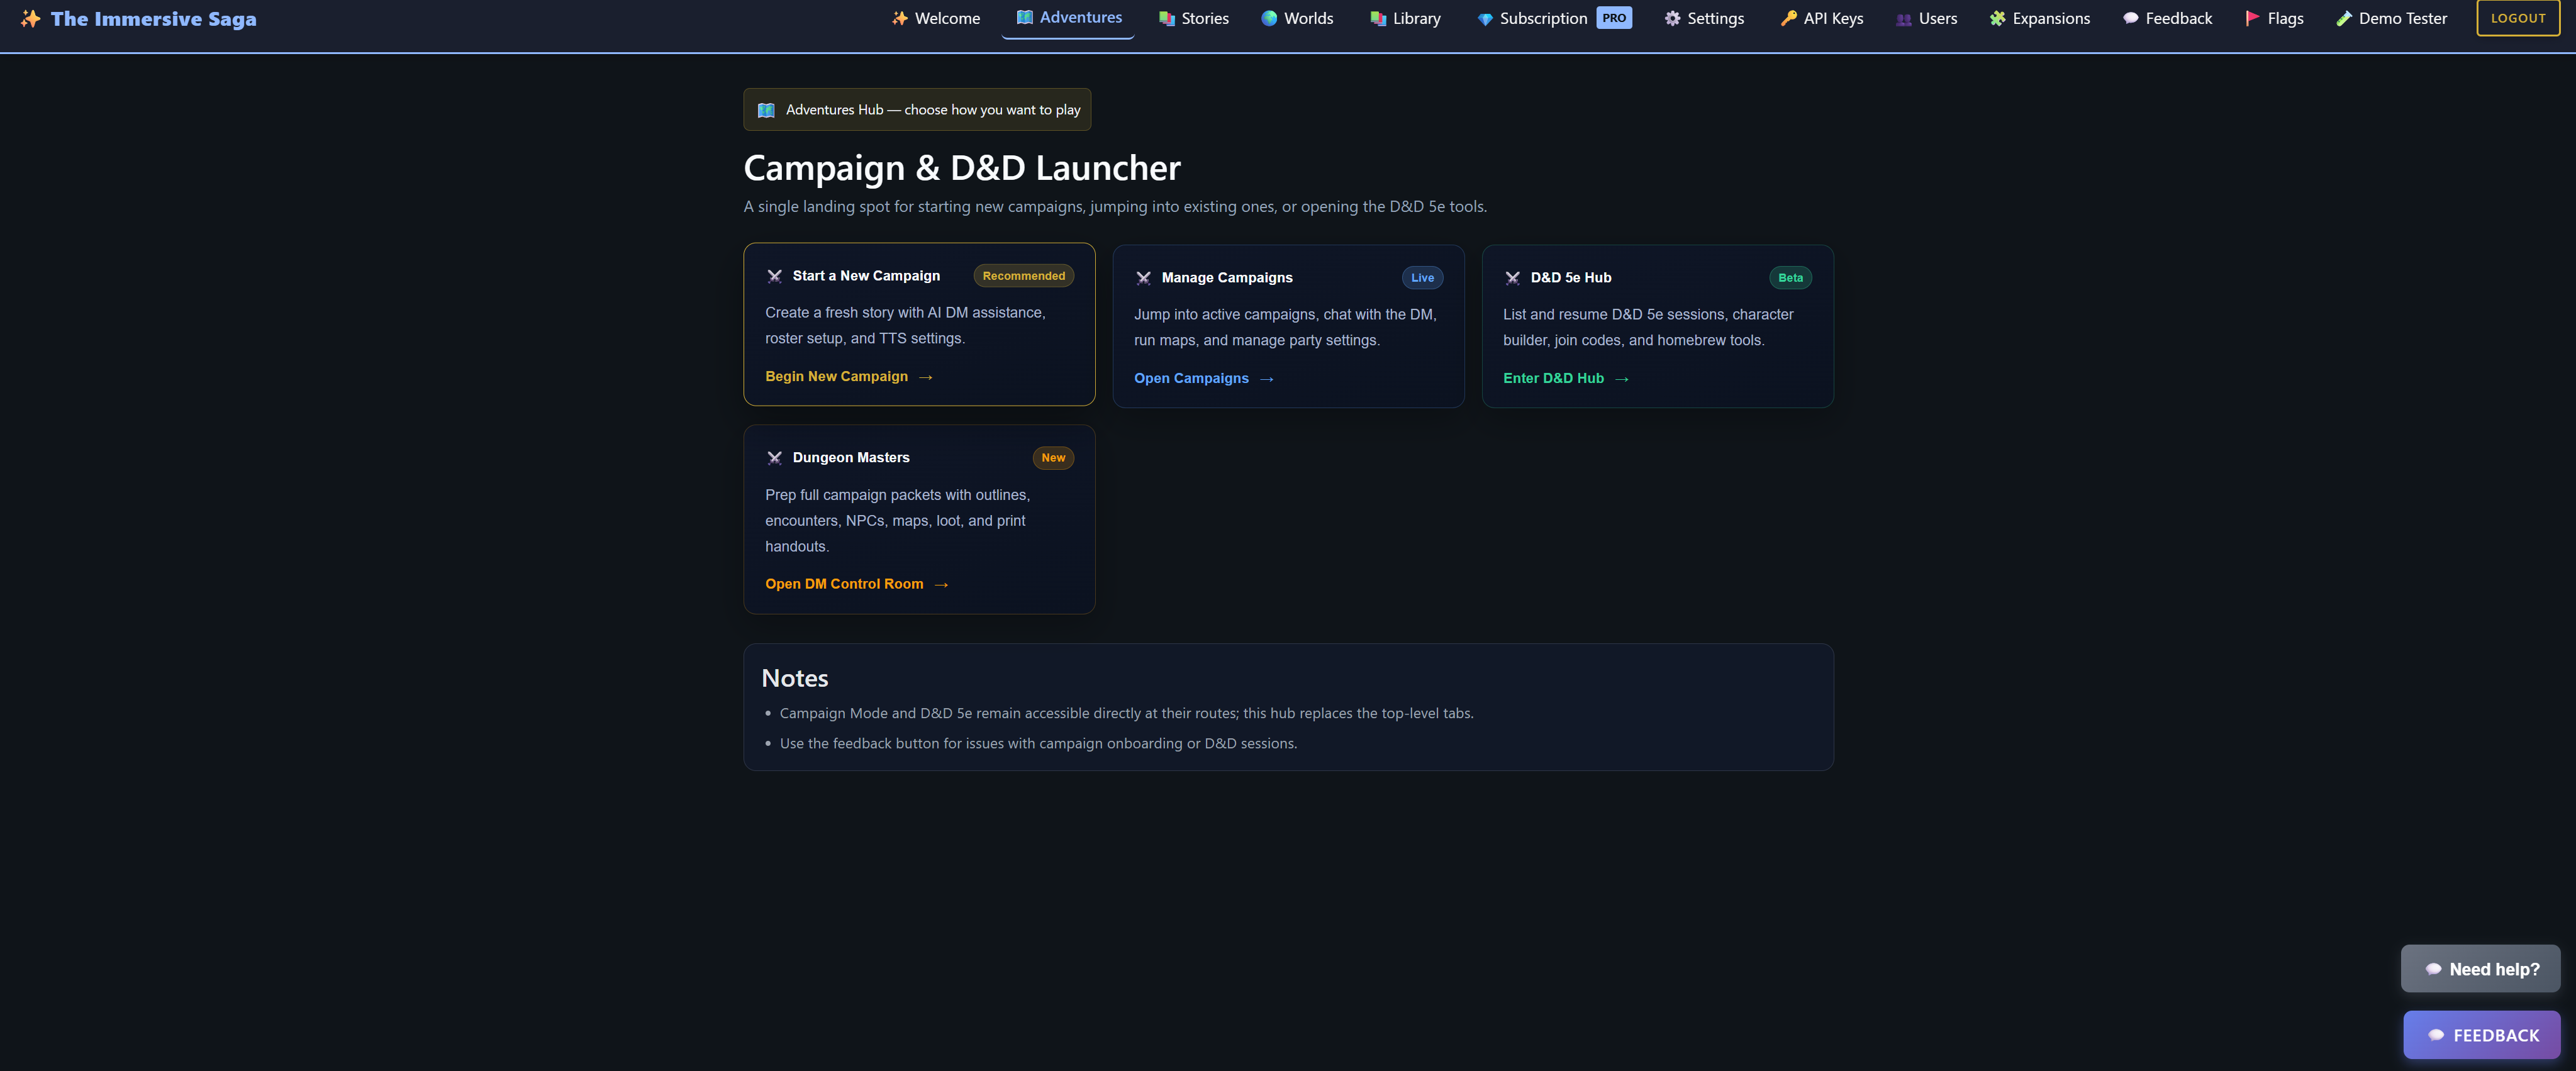
Task: Click the crossed swords icon on Start a New Campaign
Action: 774,276
